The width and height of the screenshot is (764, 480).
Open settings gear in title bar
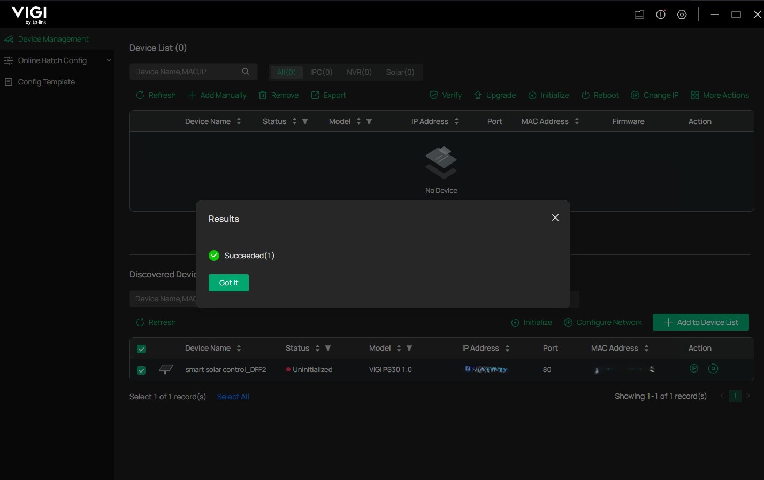click(x=682, y=14)
